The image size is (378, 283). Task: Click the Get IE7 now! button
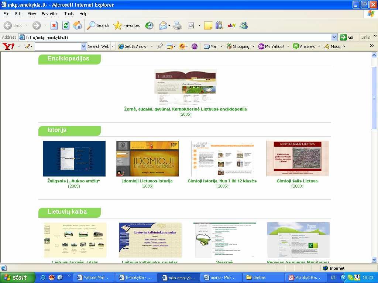pyautogui.click(x=133, y=46)
